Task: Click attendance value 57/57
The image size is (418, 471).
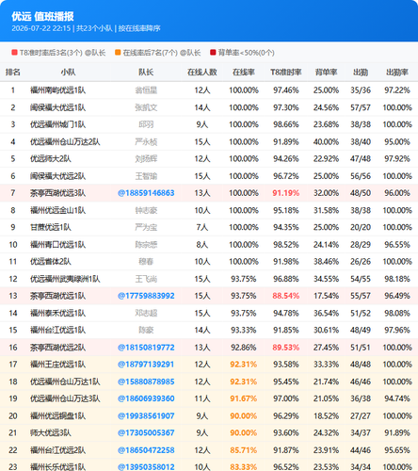Action: pyautogui.click(x=361, y=107)
